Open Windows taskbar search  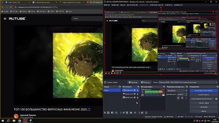[x=8, y=121]
